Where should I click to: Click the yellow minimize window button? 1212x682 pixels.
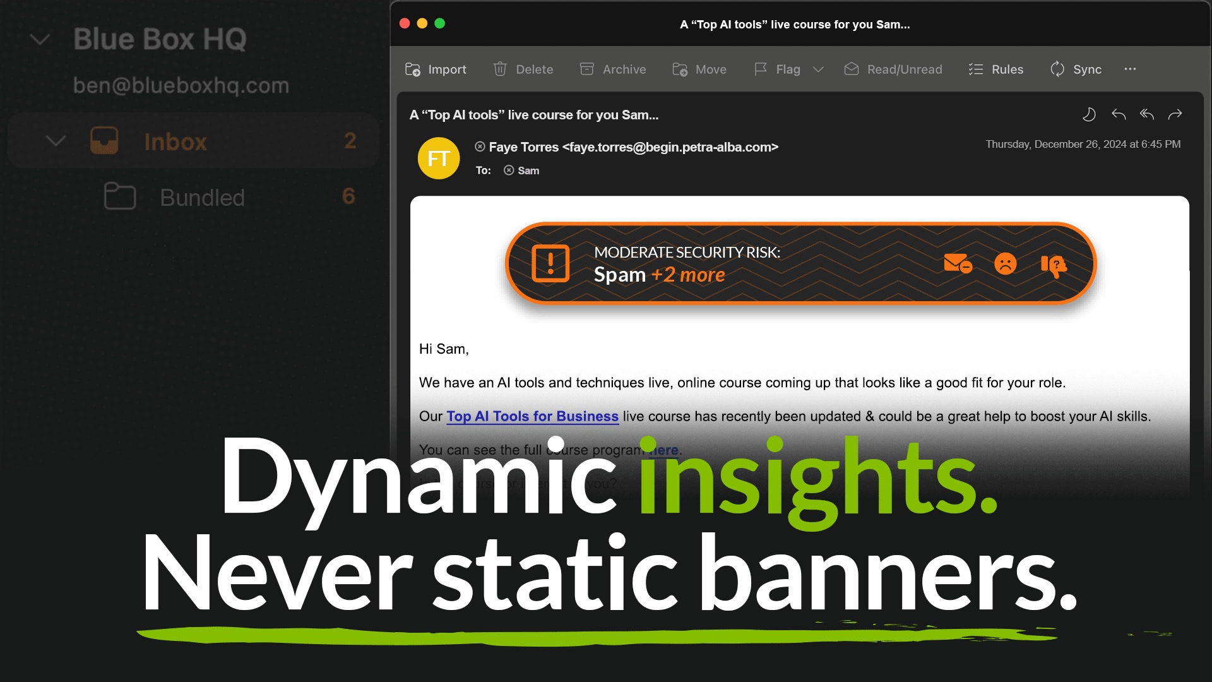[x=422, y=23]
